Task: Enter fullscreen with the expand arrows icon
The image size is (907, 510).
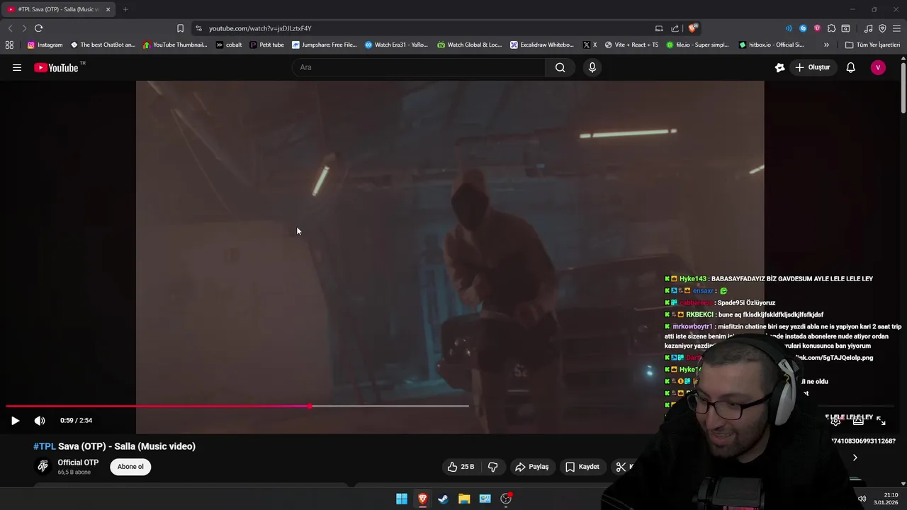Action: (x=881, y=420)
